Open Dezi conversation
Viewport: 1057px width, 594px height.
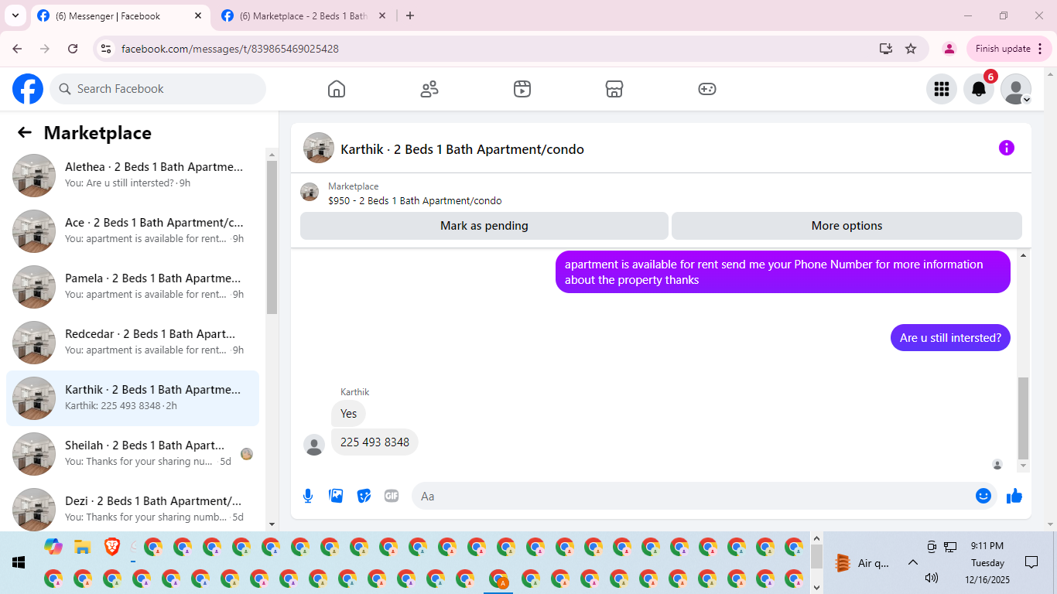[132, 510]
